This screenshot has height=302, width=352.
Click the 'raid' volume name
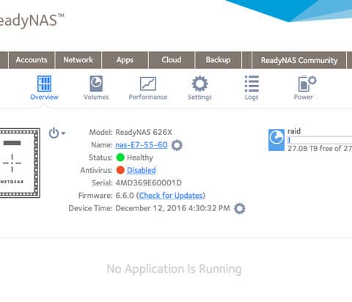[x=294, y=131]
